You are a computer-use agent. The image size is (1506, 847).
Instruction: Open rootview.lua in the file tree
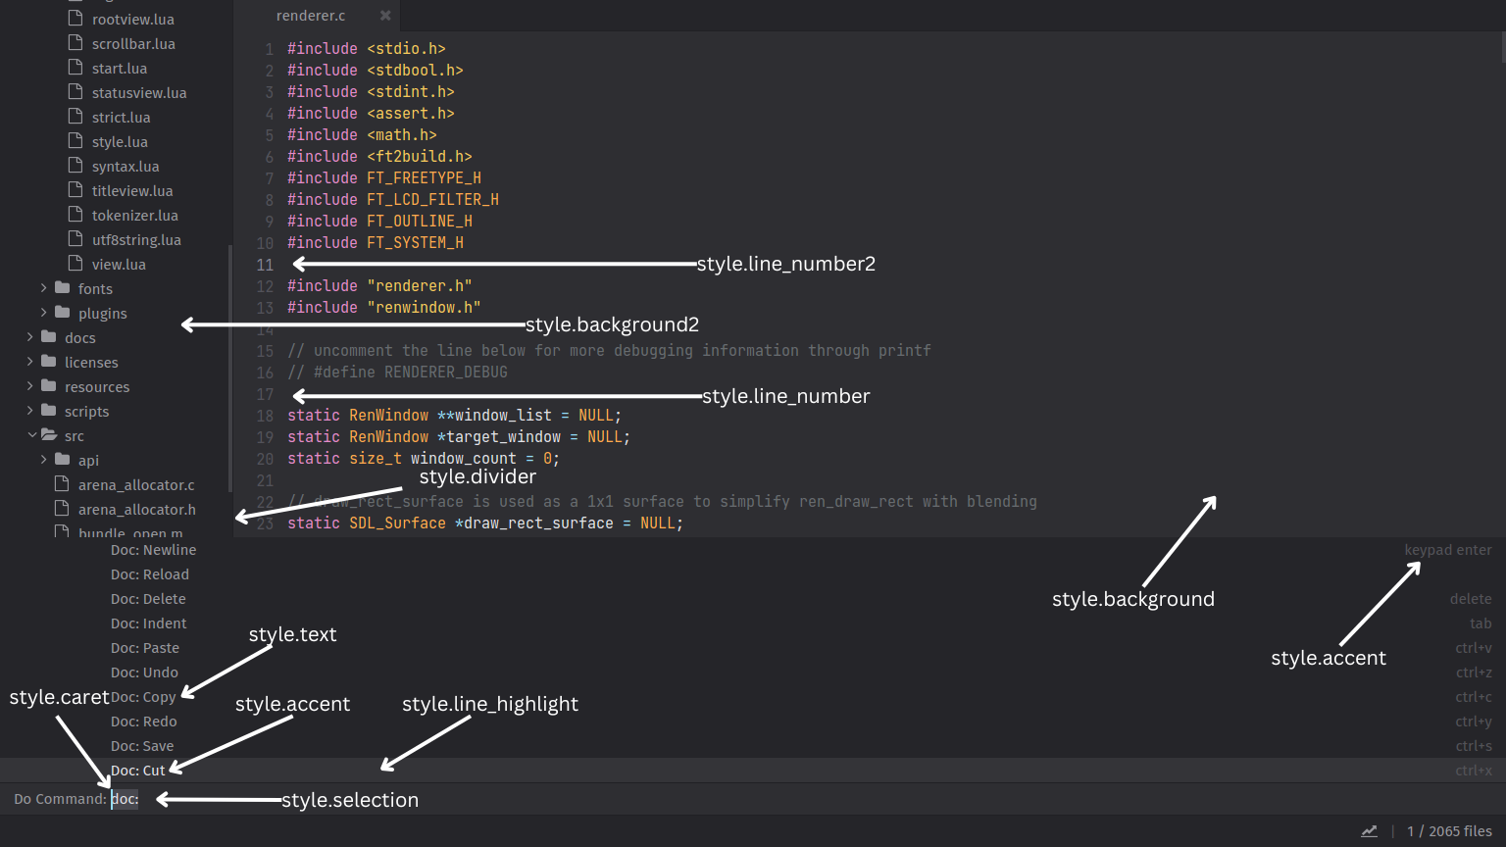(133, 19)
